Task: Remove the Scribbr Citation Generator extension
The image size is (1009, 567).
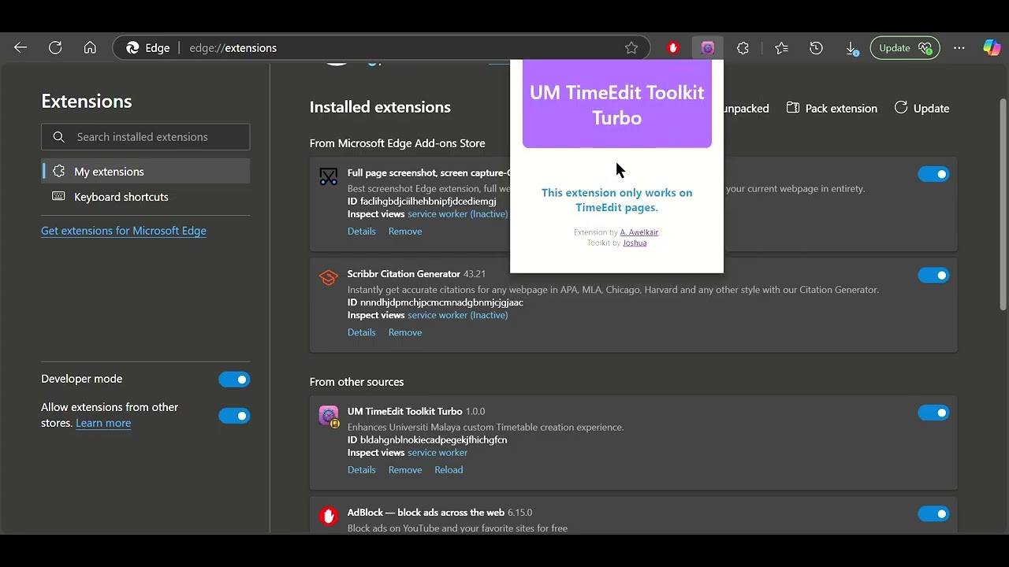Action: tap(405, 332)
